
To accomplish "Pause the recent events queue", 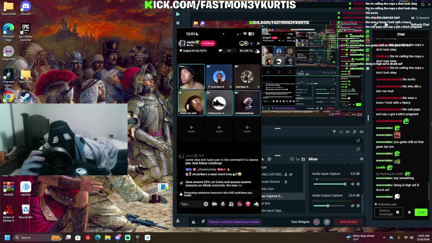I will (x=341, y=132).
